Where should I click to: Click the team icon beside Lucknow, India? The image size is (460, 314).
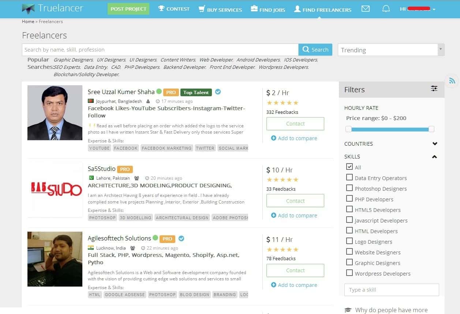tap(133, 248)
